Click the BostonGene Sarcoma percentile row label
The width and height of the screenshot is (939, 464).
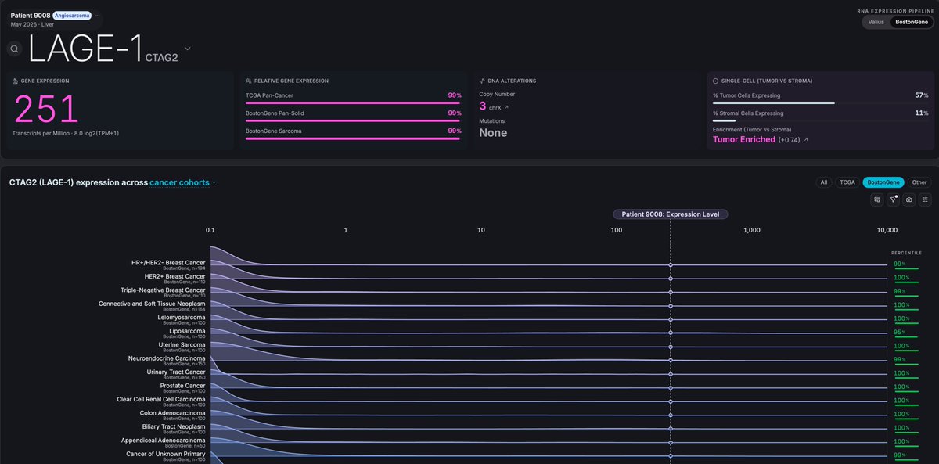click(274, 131)
